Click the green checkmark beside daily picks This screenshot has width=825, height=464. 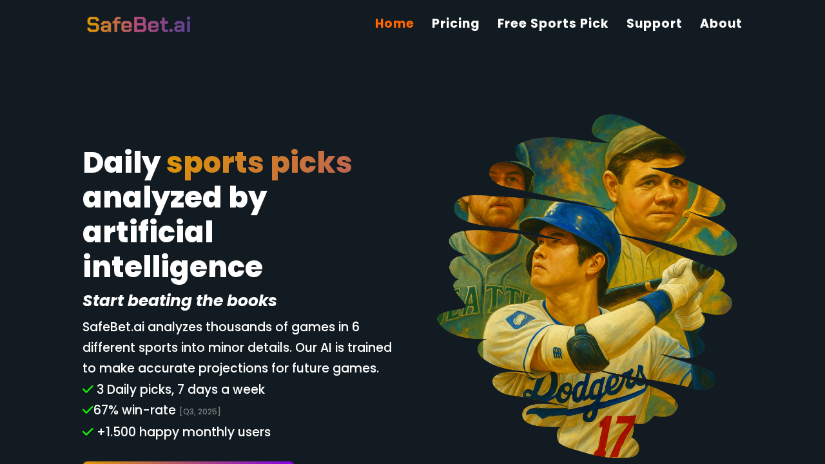[87, 389]
